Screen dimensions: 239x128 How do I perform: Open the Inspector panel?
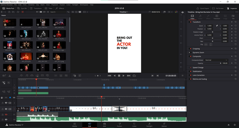click(x=232, y=8)
